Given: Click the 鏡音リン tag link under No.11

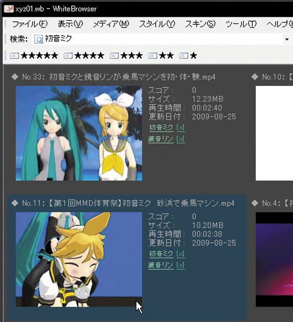Looking at the screenshot, I should (x=161, y=265).
